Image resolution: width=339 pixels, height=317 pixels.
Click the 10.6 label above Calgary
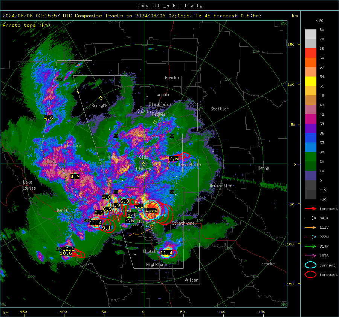(151, 210)
